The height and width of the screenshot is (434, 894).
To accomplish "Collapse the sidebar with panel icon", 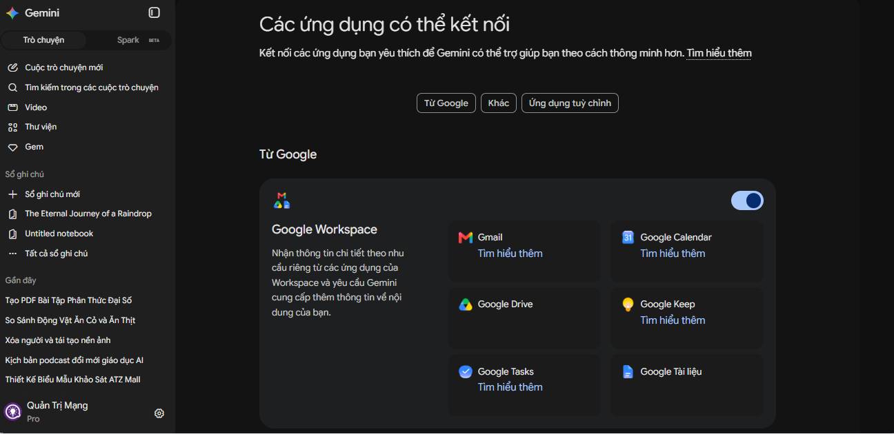I will pos(155,12).
